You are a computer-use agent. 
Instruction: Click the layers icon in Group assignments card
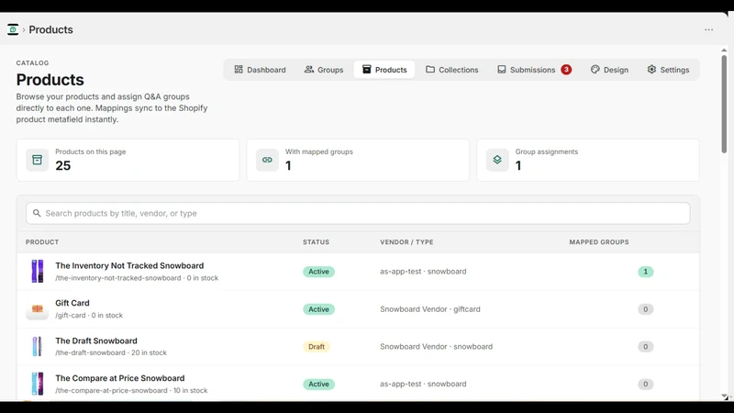coord(497,160)
